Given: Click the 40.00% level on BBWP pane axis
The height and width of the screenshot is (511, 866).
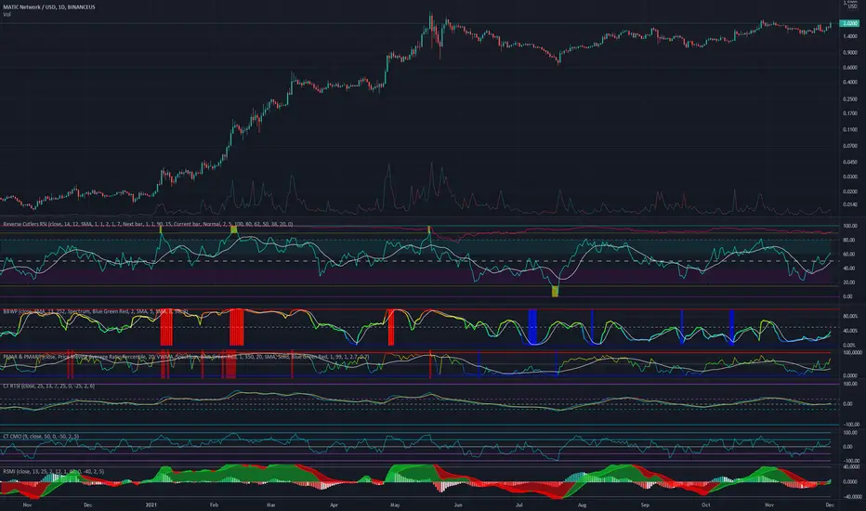Looking at the screenshot, I should click(850, 331).
